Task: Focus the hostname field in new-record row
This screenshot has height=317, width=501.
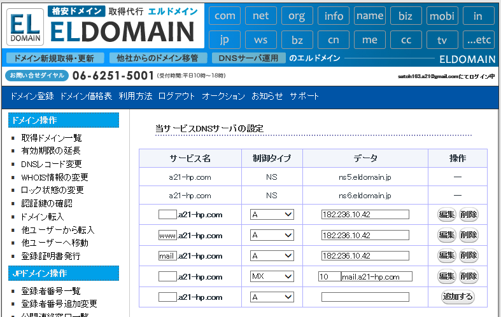Action: pyautogui.click(x=167, y=297)
